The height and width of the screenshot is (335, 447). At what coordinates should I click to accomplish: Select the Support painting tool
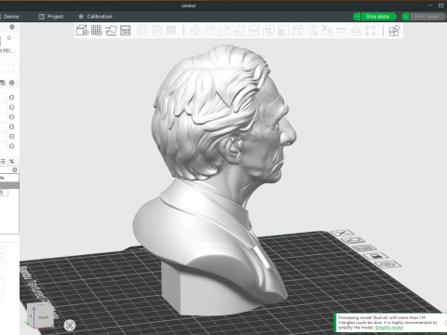[283, 31]
